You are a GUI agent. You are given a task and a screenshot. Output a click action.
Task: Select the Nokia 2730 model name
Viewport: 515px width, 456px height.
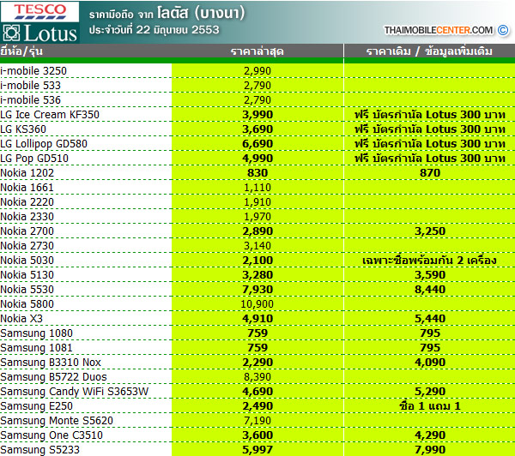pos(27,245)
